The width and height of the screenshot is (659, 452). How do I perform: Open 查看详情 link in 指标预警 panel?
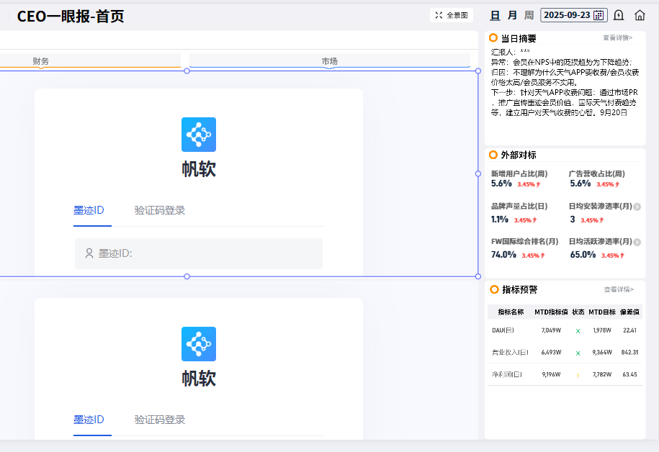tap(619, 289)
